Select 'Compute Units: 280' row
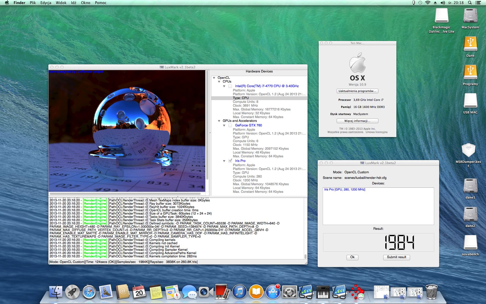 click(x=247, y=177)
